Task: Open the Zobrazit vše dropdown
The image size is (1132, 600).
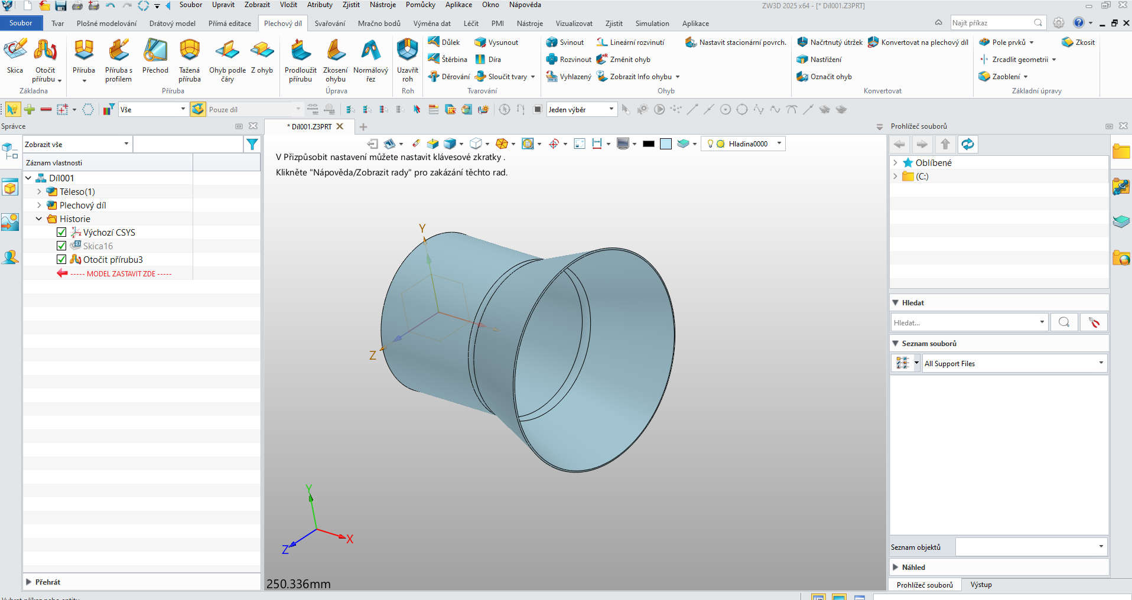Action: coord(77,144)
